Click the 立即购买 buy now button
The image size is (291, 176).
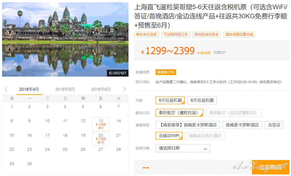coord(271,167)
